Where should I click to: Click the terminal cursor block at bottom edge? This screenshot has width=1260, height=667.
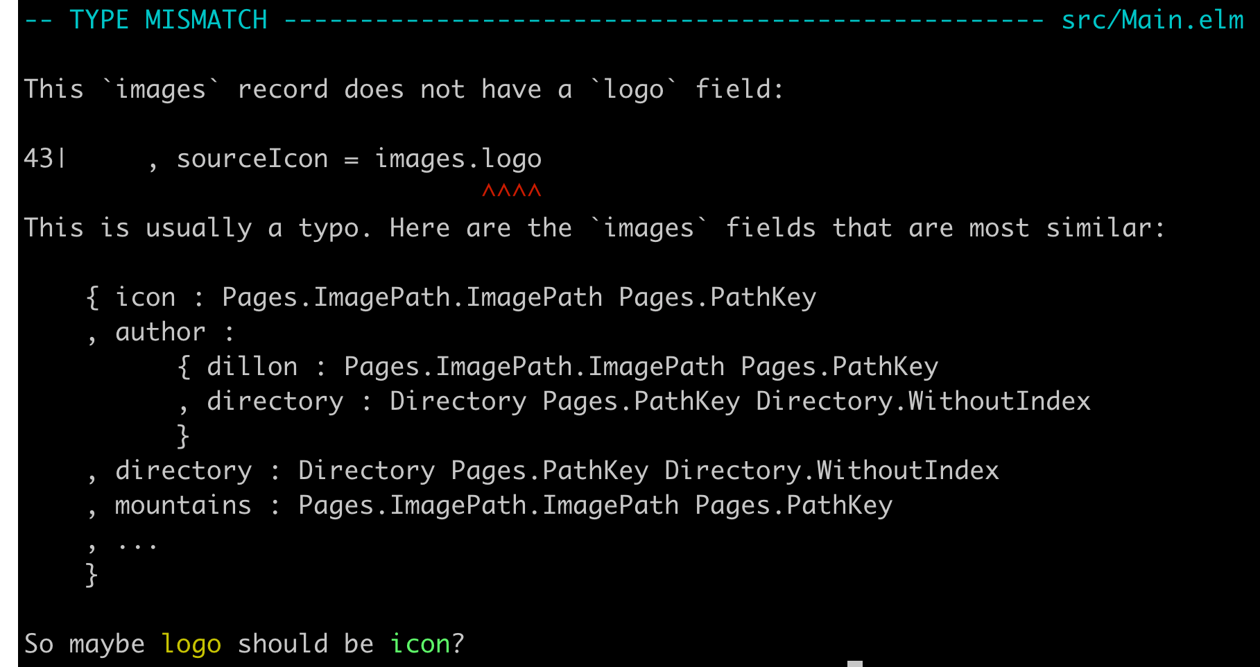tap(854, 663)
